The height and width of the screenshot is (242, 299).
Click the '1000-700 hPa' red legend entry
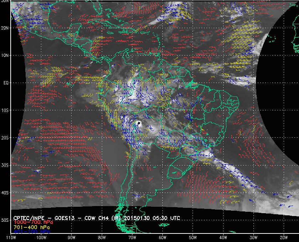click(x=33, y=222)
